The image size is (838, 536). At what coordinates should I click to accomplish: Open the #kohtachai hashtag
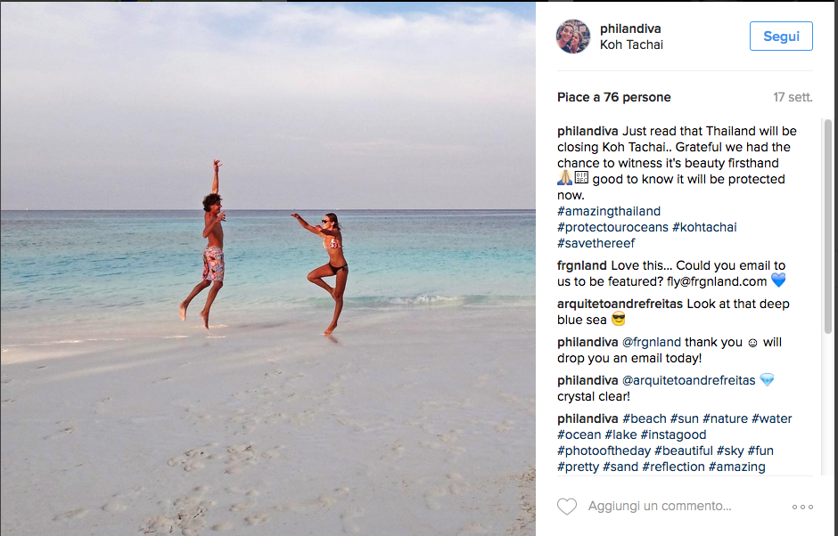704,227
